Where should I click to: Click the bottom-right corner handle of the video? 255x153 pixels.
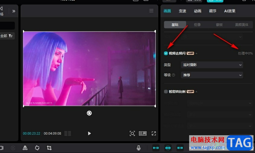point(155,106)
